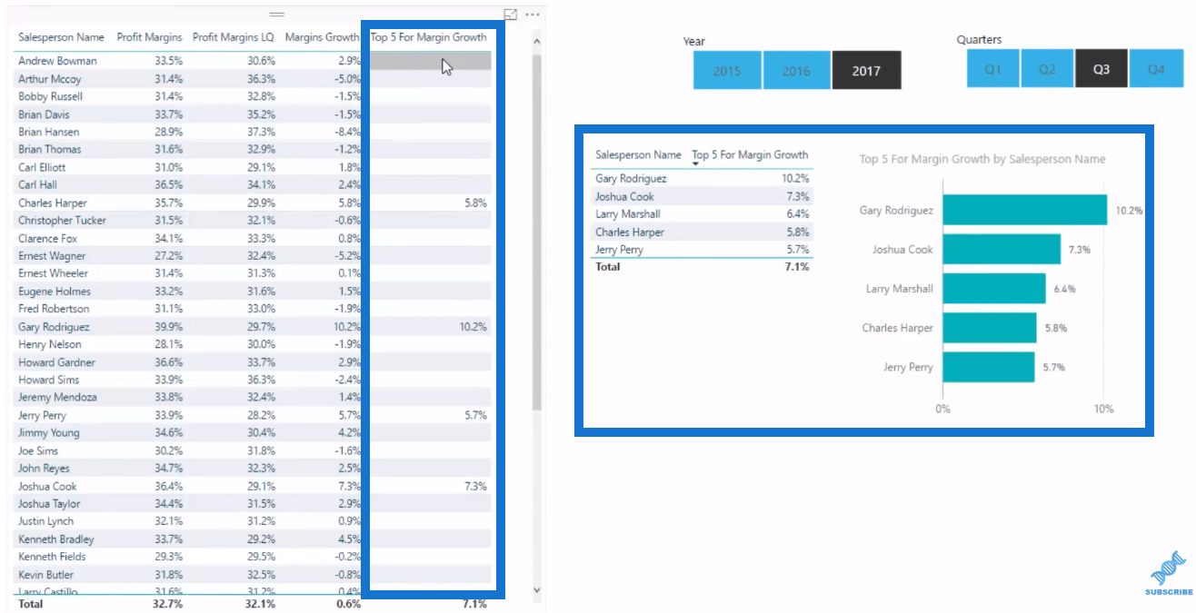Sort by Margins Growth column header
The width and height of the screenshot is (1196, 613).
[x=323, y=37]
